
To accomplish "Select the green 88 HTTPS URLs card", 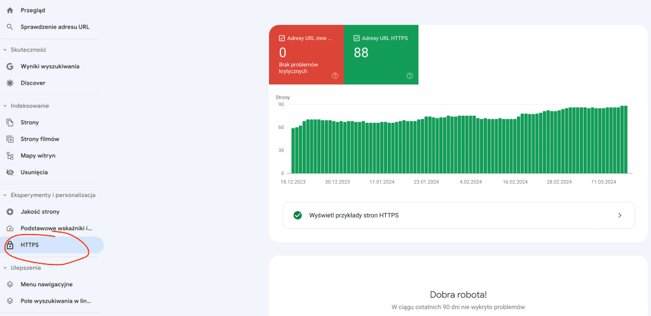I will click(381, 55).
